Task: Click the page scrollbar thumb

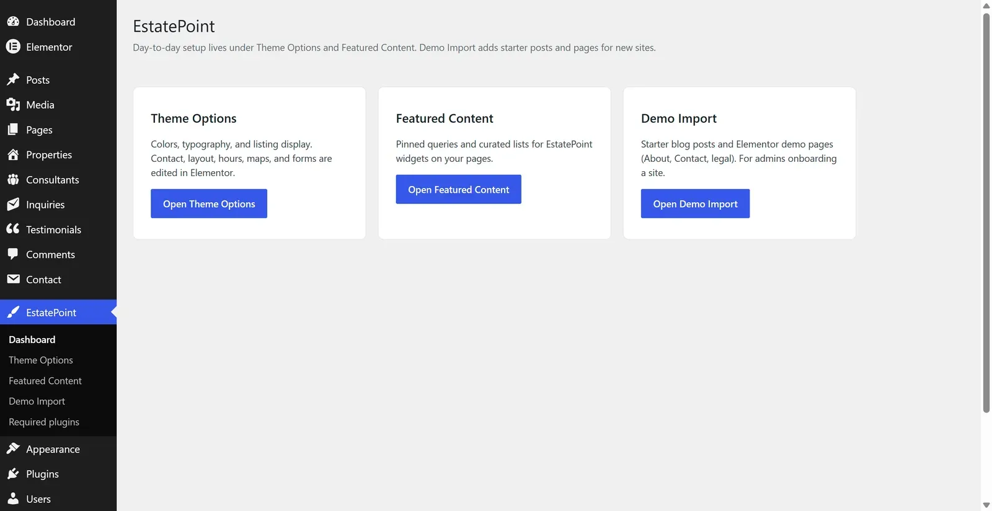Action: click(986, 213)
